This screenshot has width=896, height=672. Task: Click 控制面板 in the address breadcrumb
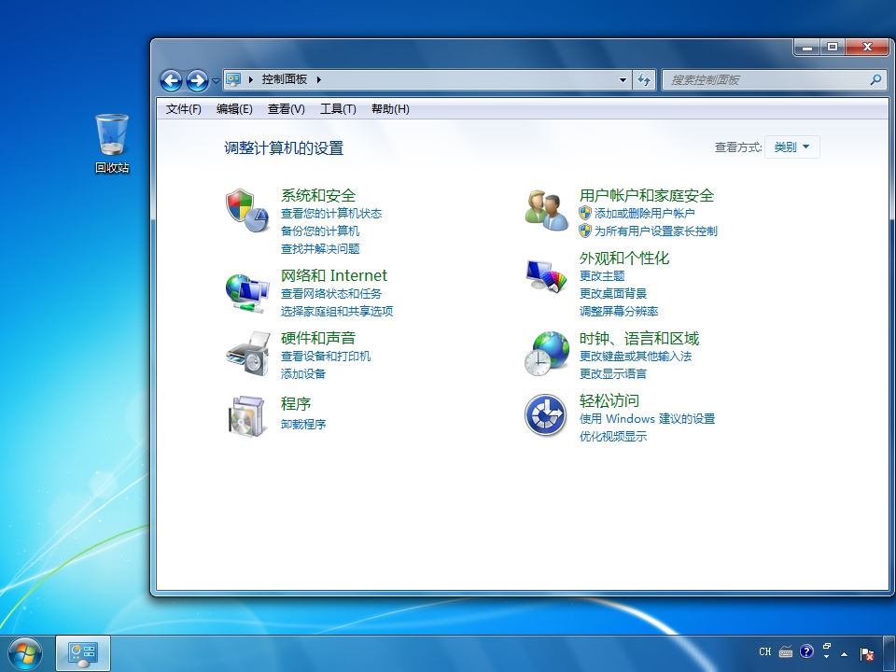(x=285, y=79)
